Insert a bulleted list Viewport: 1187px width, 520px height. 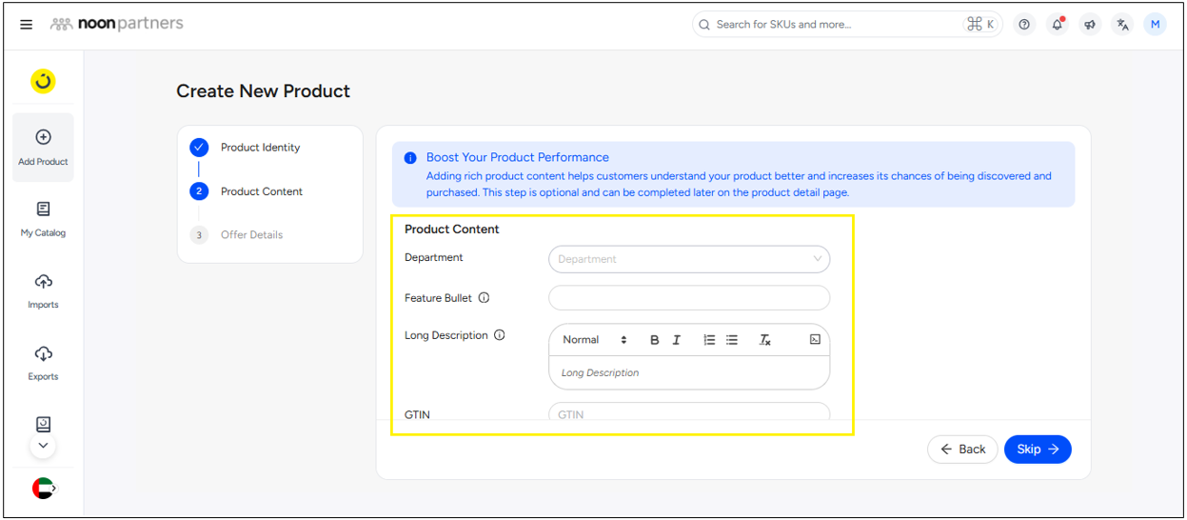pyautogui.click(x=732, y=340)
